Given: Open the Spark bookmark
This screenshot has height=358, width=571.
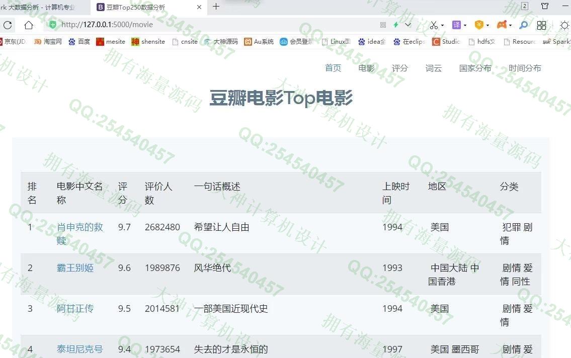Looking at the screenshot, I should click(x=557, y=41).
